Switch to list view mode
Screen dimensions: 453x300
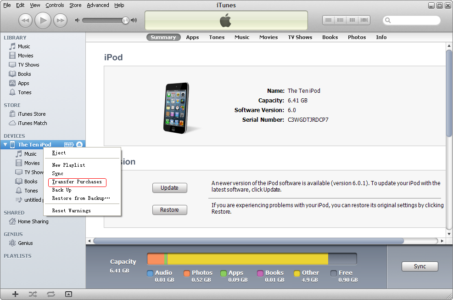point(329,20)
